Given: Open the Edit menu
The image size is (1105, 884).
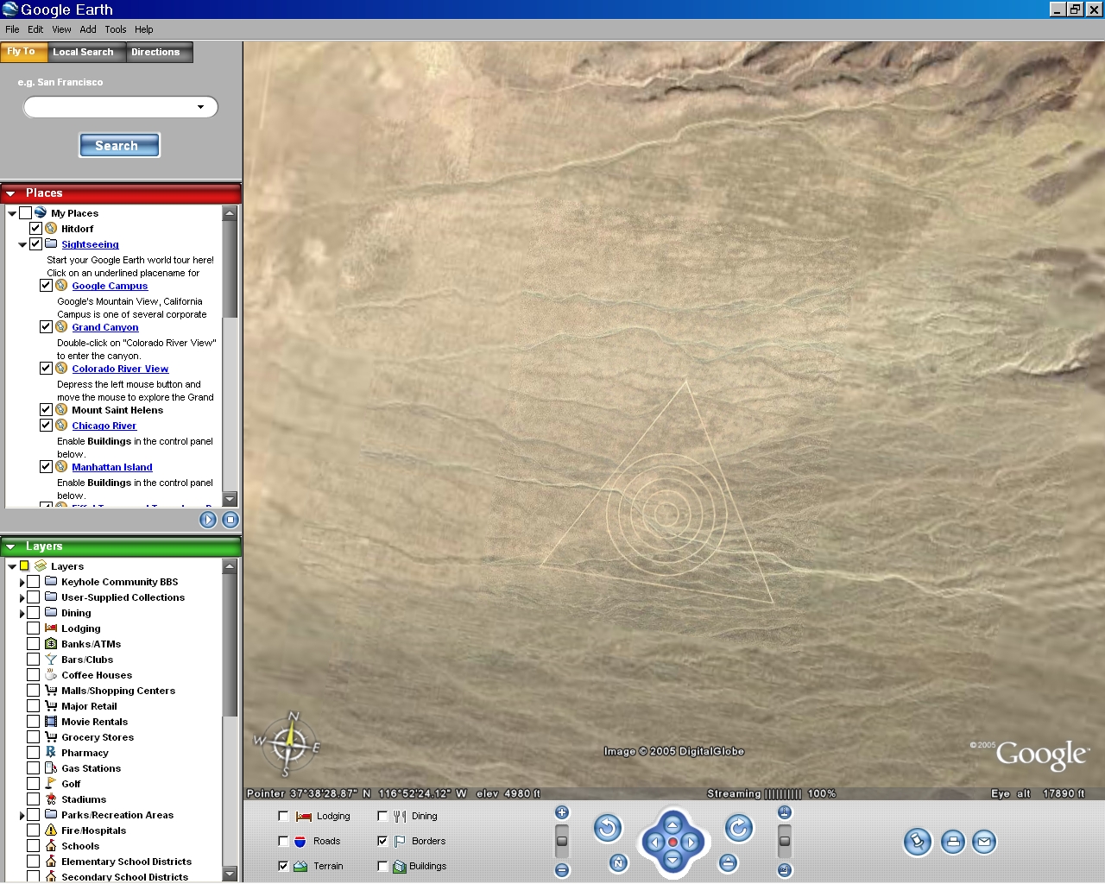Looking at the screenshot, I should coord(35,29).
